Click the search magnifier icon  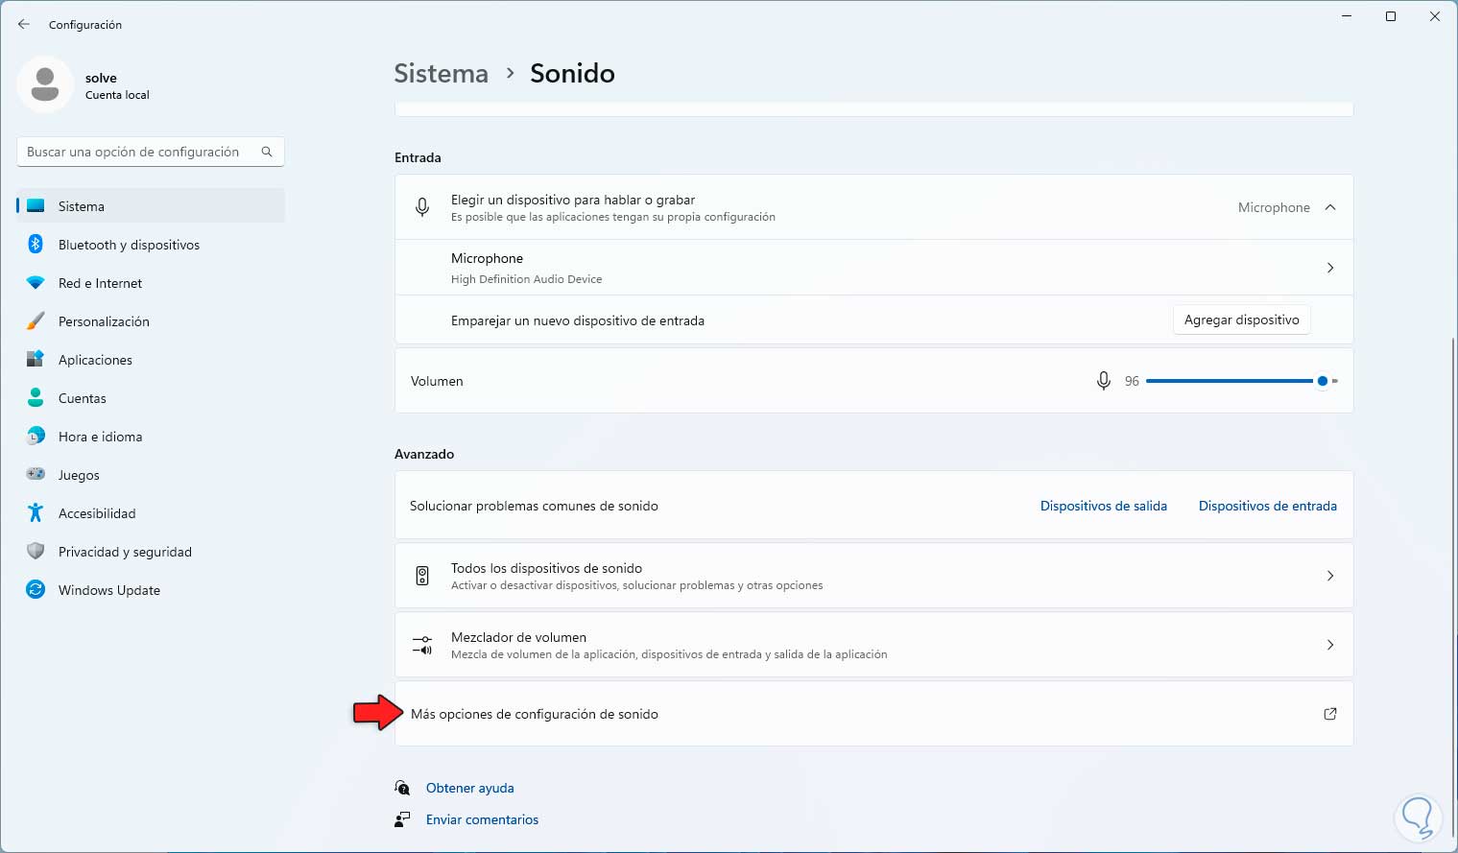point(267,152)
